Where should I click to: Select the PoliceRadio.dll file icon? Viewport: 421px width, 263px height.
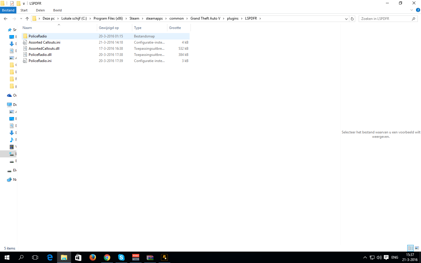tap(25, 55)
